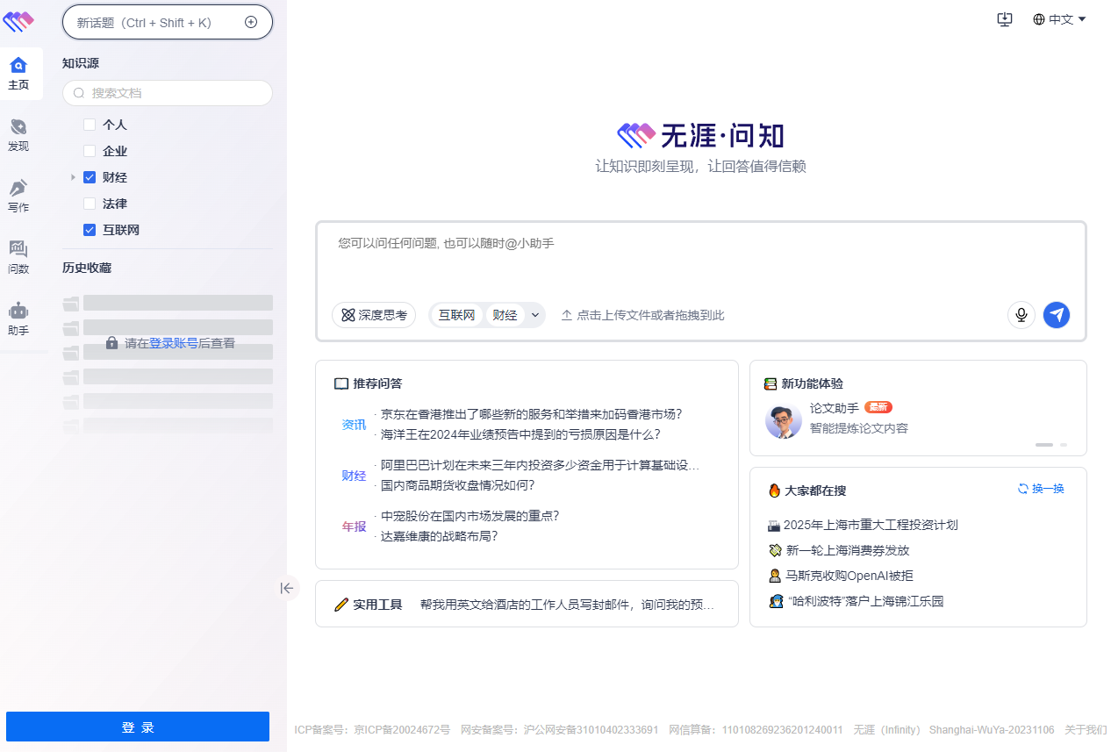Open the 发现 section from sidebar
This screenshot has height=752, width=1111.
pyautogui.click(x=18, y=135)
